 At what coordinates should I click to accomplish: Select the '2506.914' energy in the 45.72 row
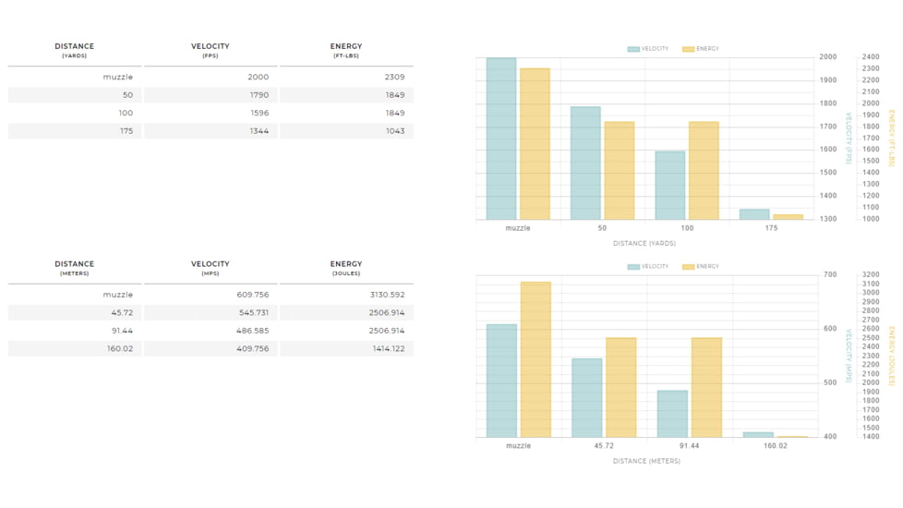[x=387, y=313]
